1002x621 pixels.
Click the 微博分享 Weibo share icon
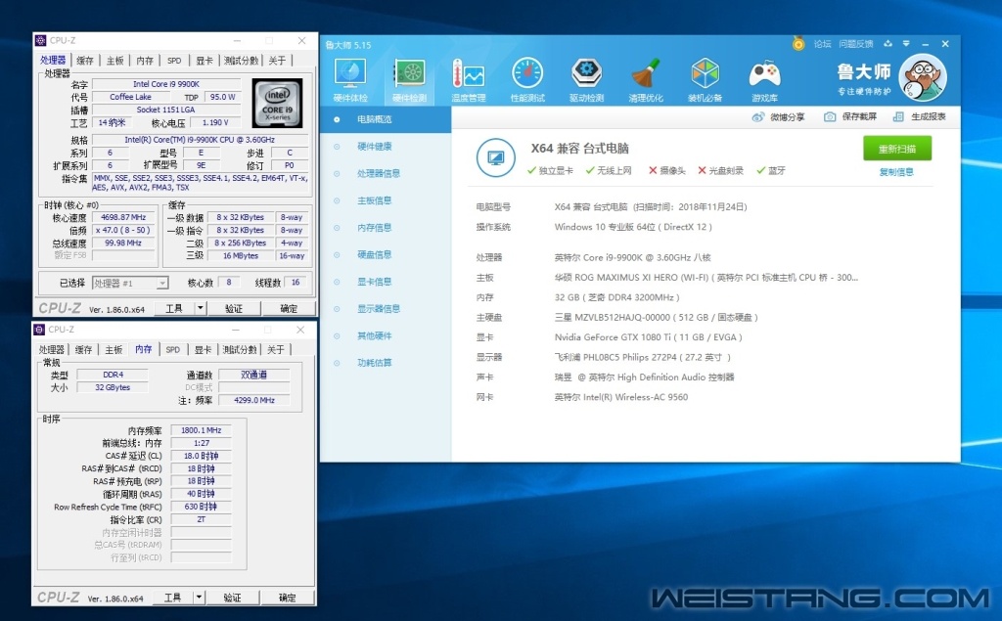(758, 117)
